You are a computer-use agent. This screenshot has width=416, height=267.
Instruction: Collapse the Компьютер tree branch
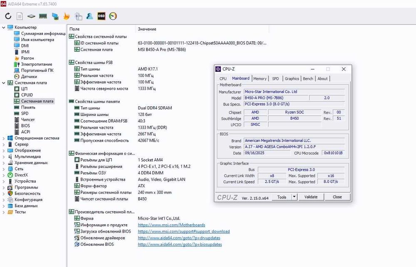3,27
